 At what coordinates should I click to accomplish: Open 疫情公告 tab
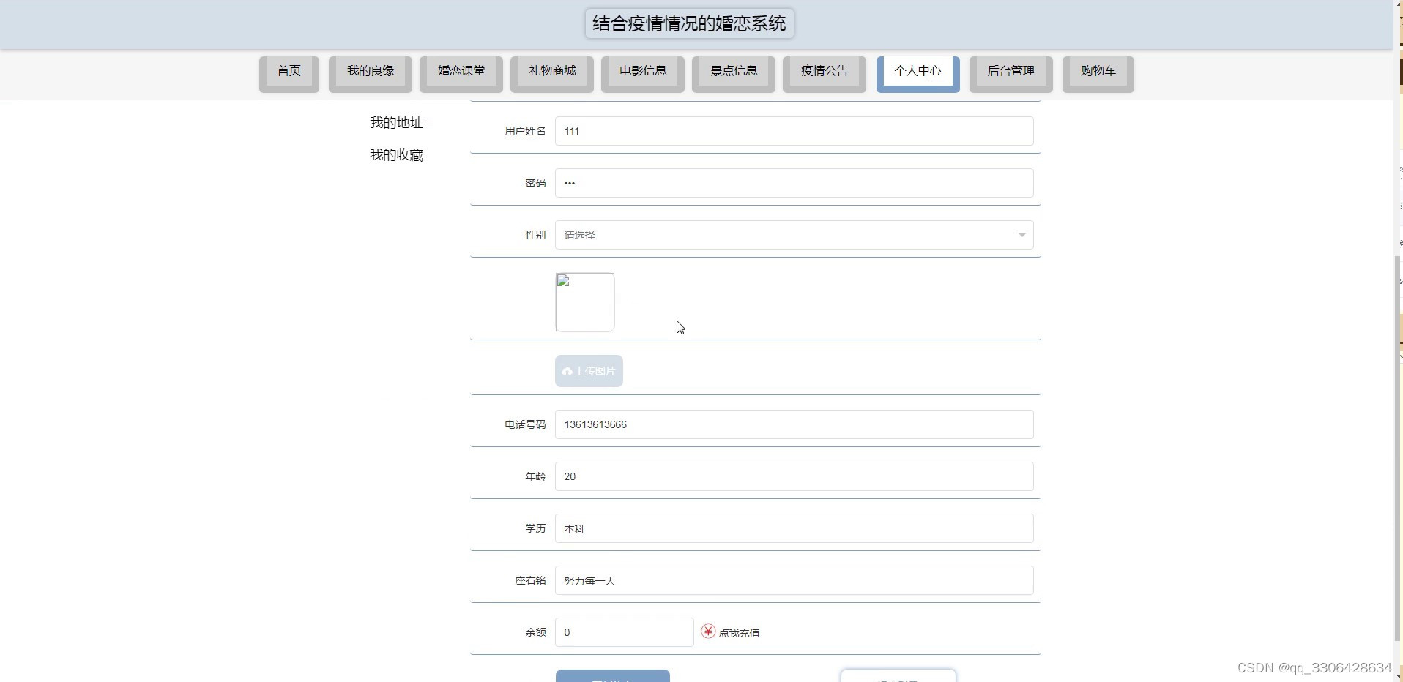pyautogui.click(x=825, y=74)
